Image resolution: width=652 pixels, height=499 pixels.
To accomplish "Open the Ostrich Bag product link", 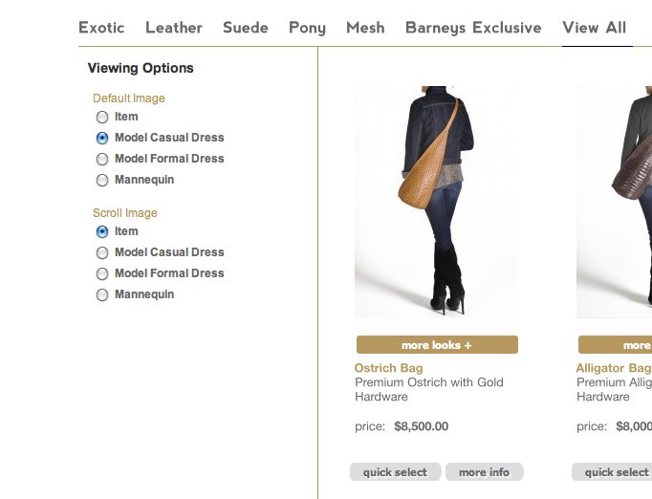I will 388,368.
